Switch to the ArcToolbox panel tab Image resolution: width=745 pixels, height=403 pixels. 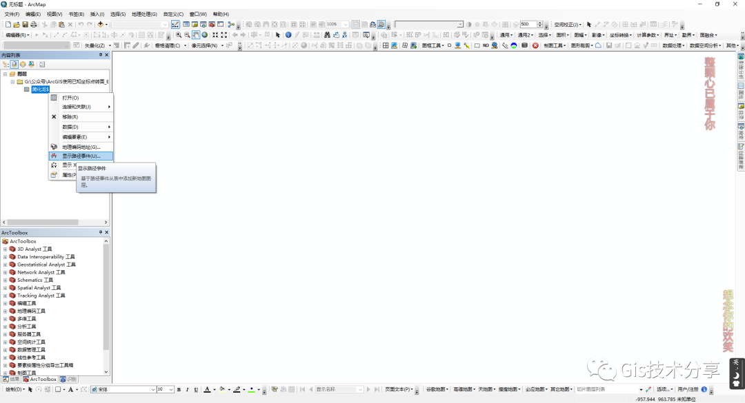(39, 380)
